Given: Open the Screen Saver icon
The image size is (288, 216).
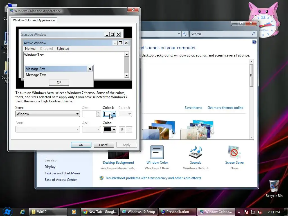Looking at the screenshot, I should (x=234, y=152).
